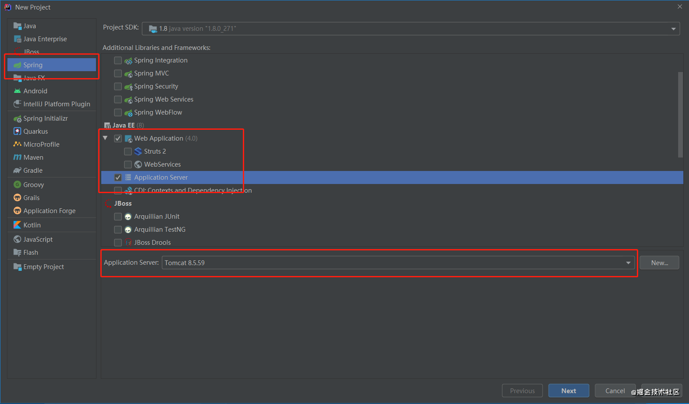Check the JBoss Drools checkbox
The width and height of the screenshot is (689, 404).
118,243
